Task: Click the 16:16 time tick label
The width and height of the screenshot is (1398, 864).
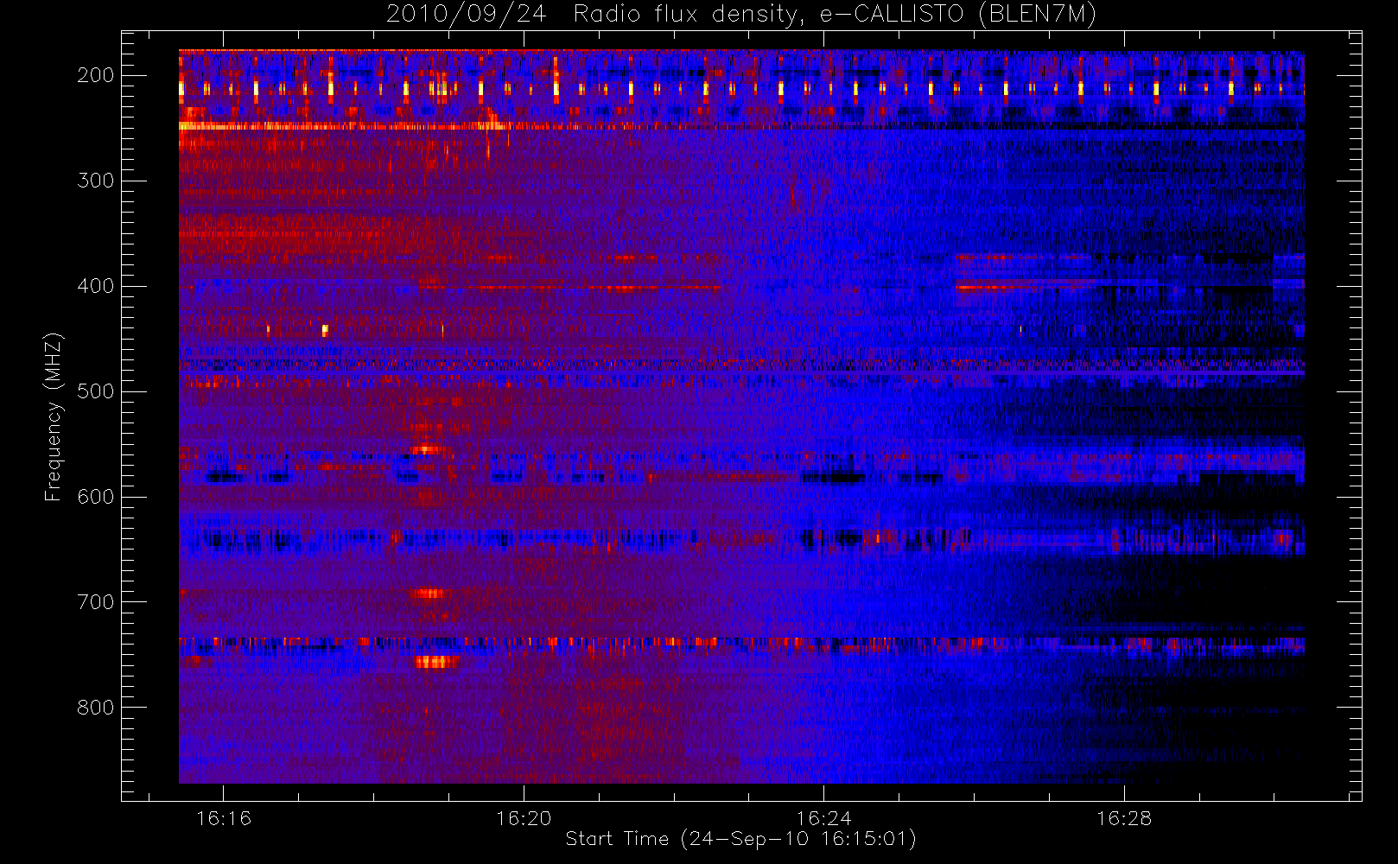Action: coord(224,818)
